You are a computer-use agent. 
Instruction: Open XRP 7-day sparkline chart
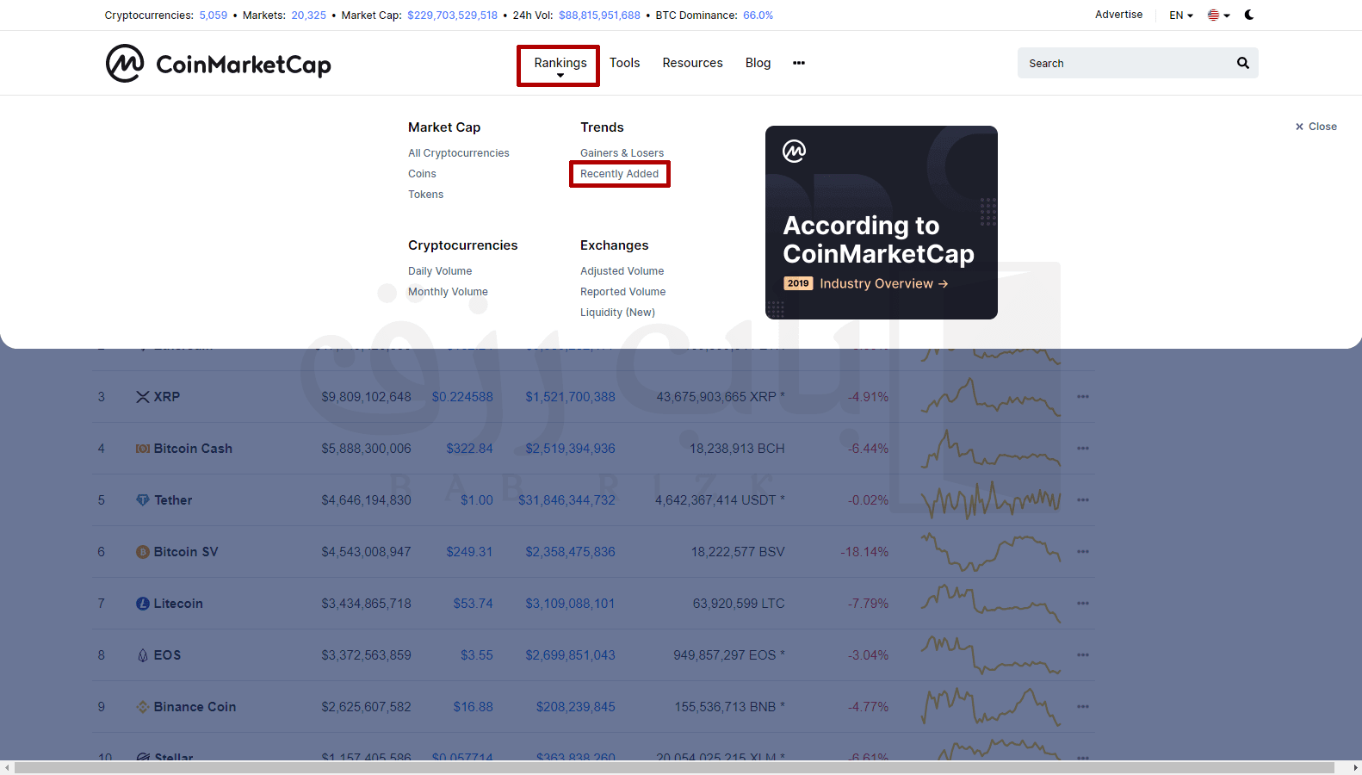coord(990,397)
